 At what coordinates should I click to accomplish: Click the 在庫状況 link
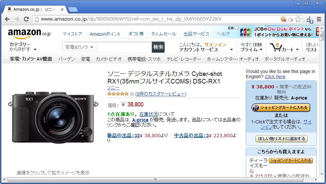coord(149,114)
